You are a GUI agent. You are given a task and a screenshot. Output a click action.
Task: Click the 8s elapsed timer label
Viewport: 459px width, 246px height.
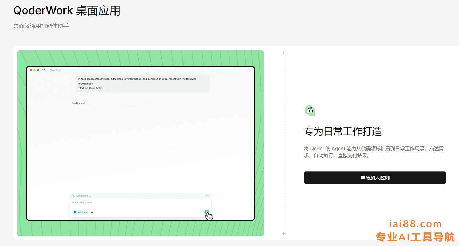tap(207, 196)
